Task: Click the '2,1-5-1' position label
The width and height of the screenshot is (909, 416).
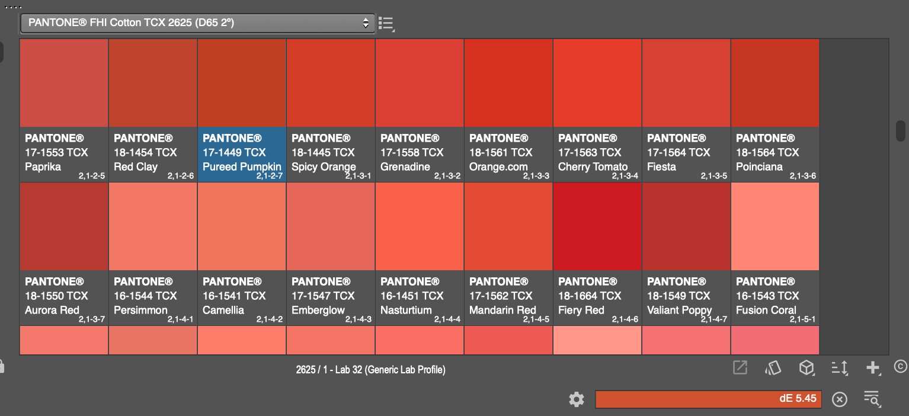Action: coord(803,319)
